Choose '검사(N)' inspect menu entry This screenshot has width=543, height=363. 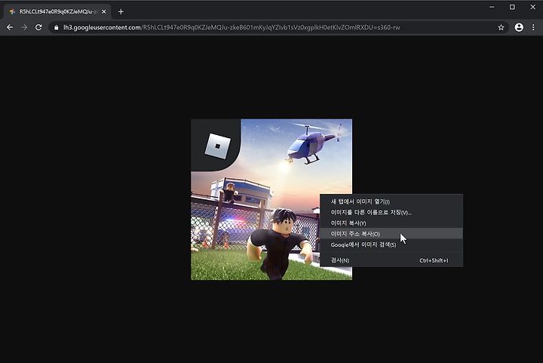pyautogui.click(x=391, y=260)
